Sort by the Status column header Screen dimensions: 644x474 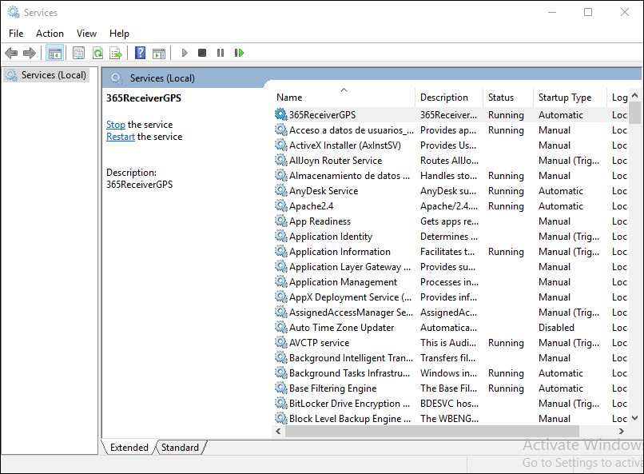pyautogui.click(x=501, y=98)
